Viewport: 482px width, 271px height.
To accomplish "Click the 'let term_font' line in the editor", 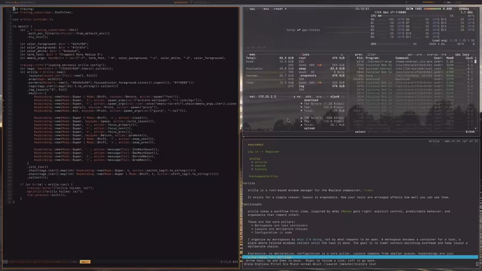I will click(61, 55).
